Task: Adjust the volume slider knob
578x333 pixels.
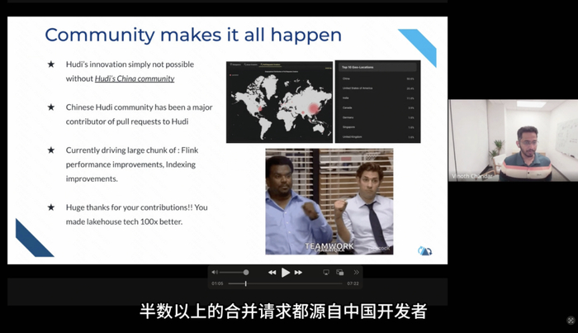Action: click(x=246, y=272)
